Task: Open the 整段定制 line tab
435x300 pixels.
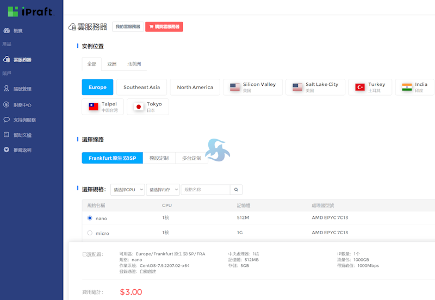Action: click(x=159, y=158)
